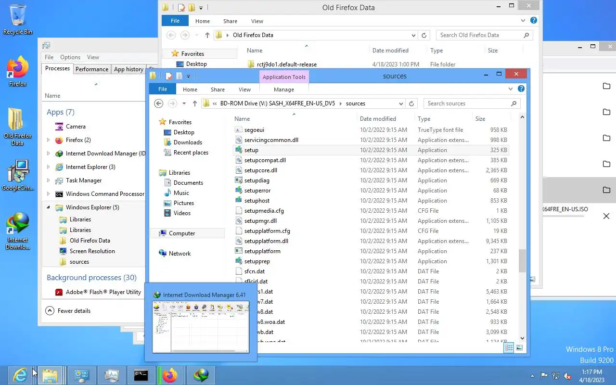Click the Help icon in sources window

(x=521, y=89)
